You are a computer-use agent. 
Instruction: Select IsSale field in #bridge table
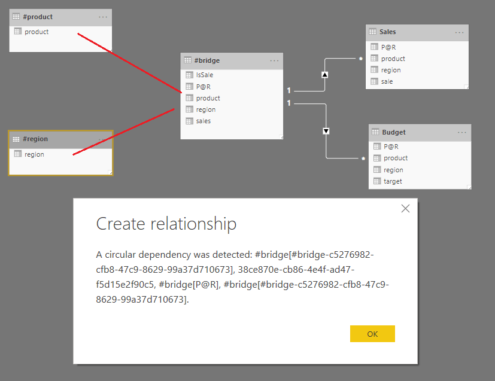click(204, 75)
